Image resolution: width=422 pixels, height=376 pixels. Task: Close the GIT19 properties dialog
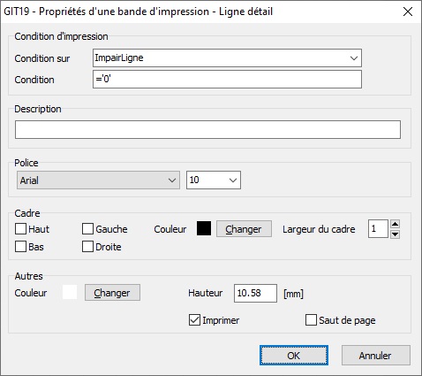(x=408, y=12)
